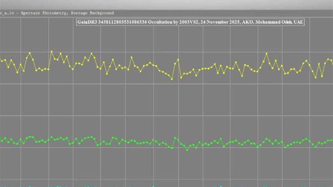Select the first yellow point at left edge
This screenshot has width=333, height=187.
point(1,61)
